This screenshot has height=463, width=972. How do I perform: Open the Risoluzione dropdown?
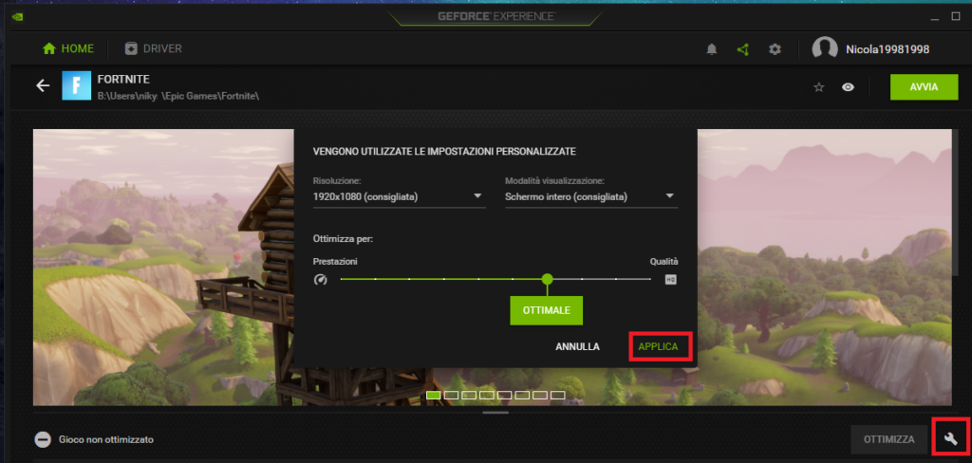pyautogui.click(x=400, y=197)
